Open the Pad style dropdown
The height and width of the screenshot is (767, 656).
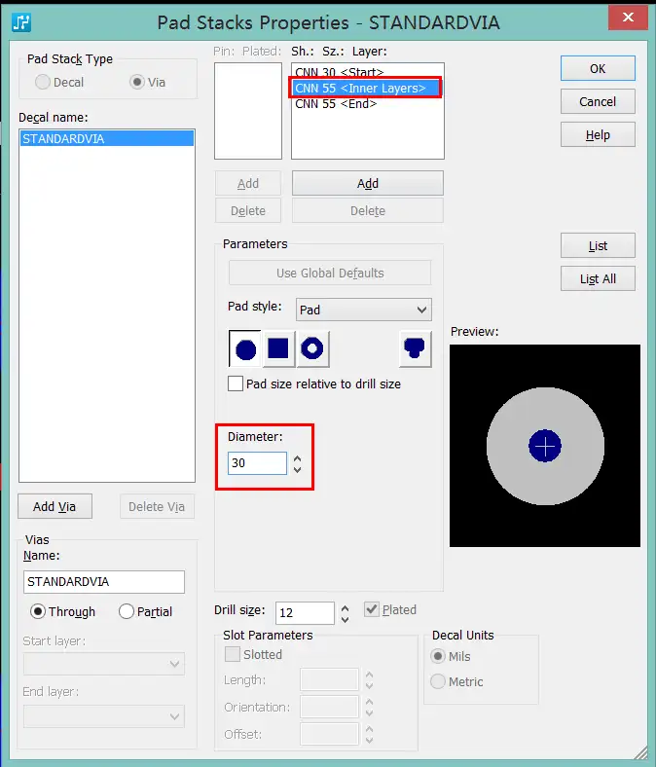[363, 310]
